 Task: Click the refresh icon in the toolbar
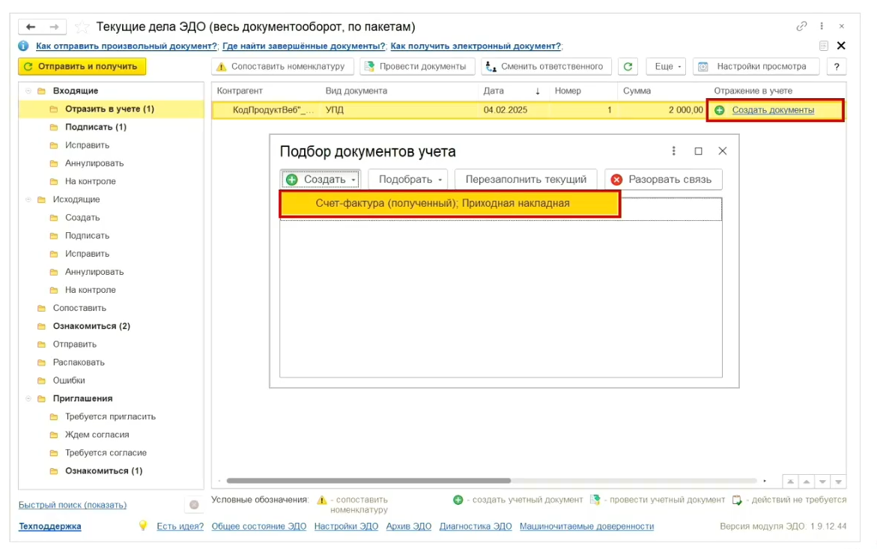pos(628,67)
